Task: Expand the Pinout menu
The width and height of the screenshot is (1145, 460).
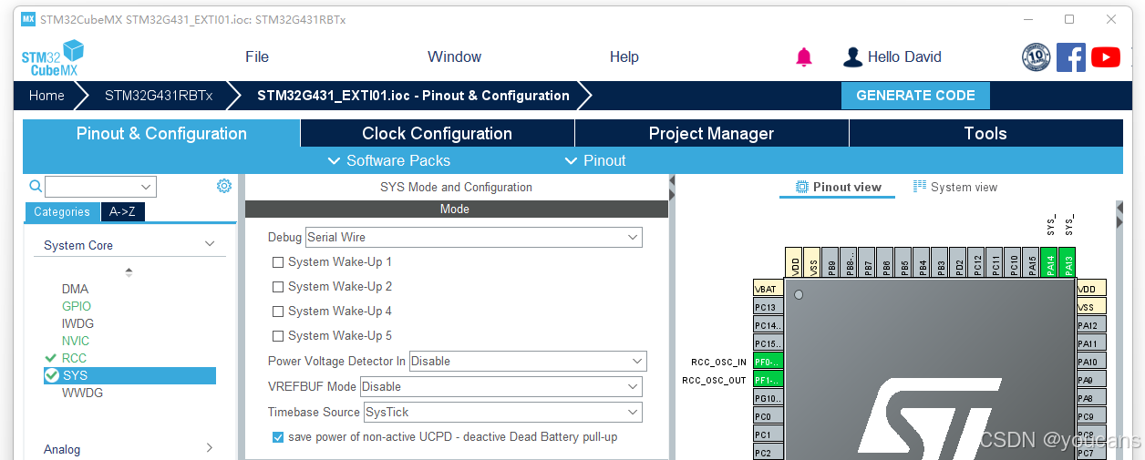Action: point(595,160)
